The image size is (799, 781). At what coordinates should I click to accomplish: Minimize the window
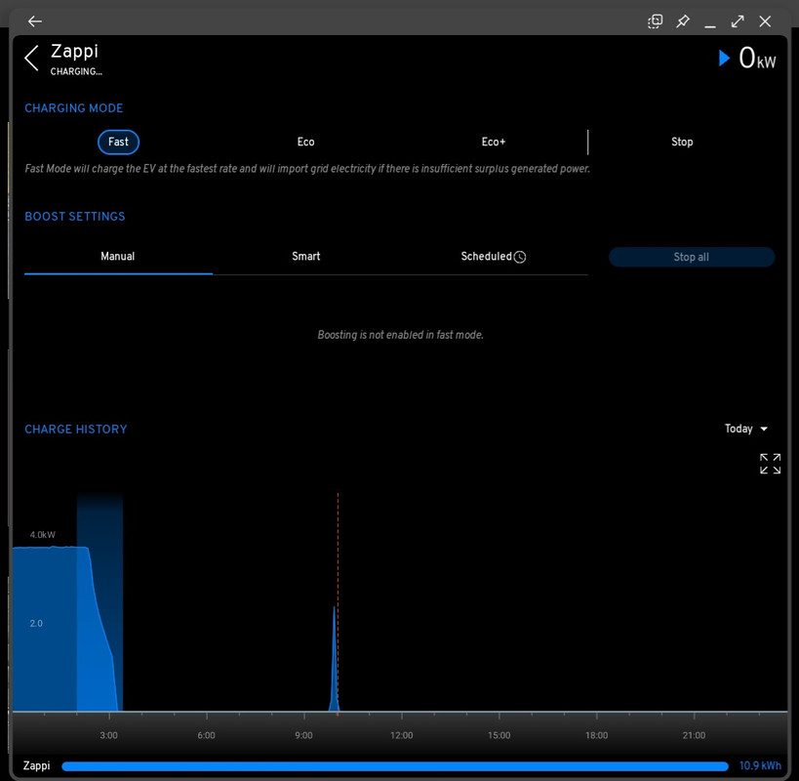coord(710,26)
